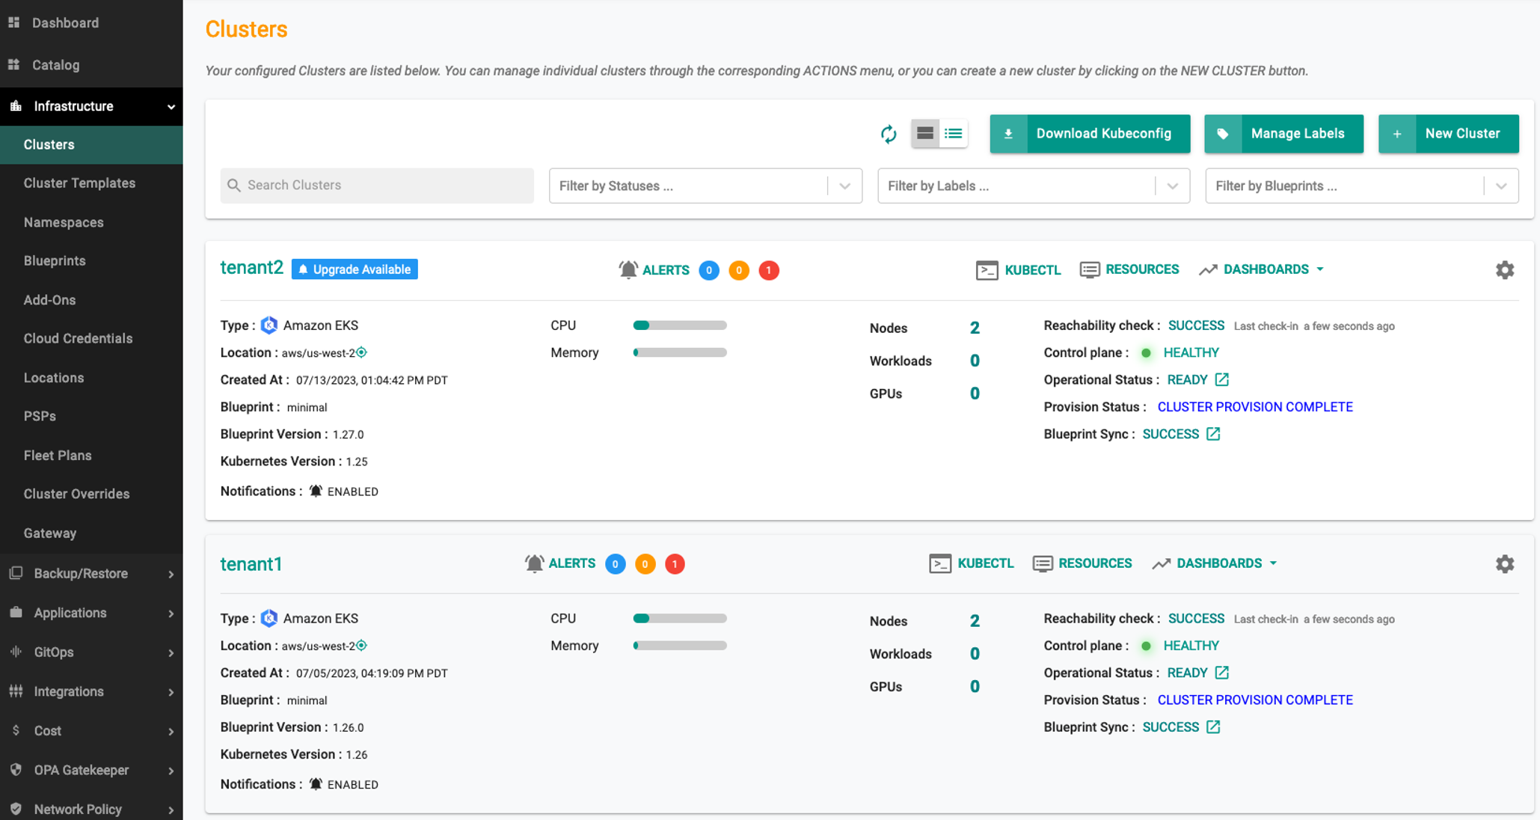This screenshot has height=820, width=1540.
Task: Open tenant1 settings gear icon
Action: coord(1504,564)
